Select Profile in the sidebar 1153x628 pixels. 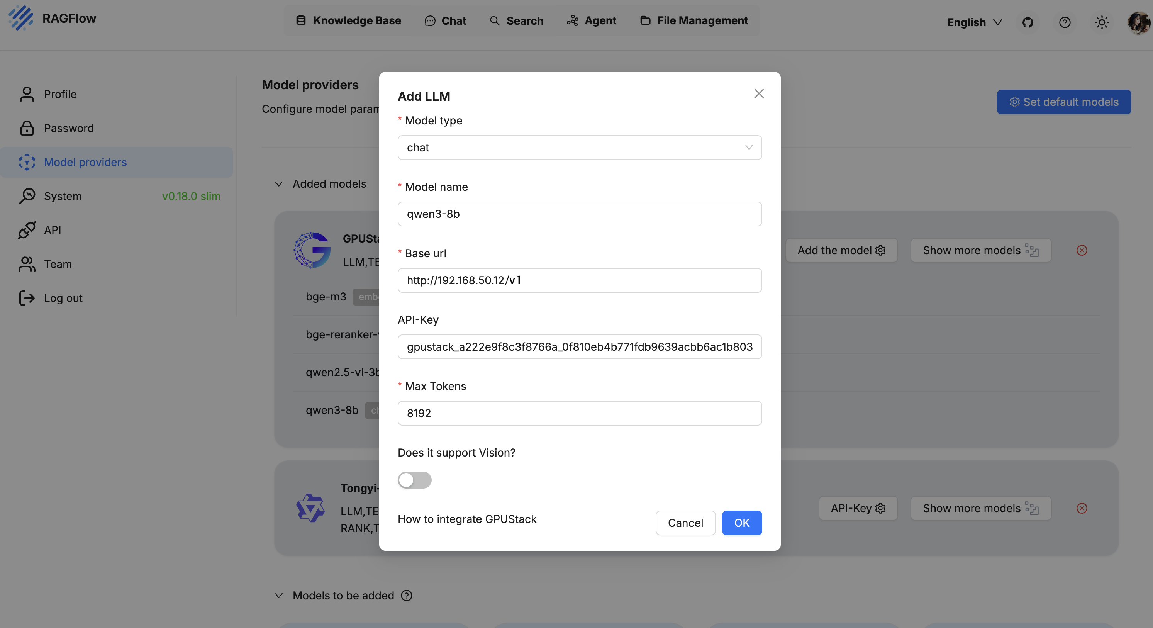click(x=60, y=95)
